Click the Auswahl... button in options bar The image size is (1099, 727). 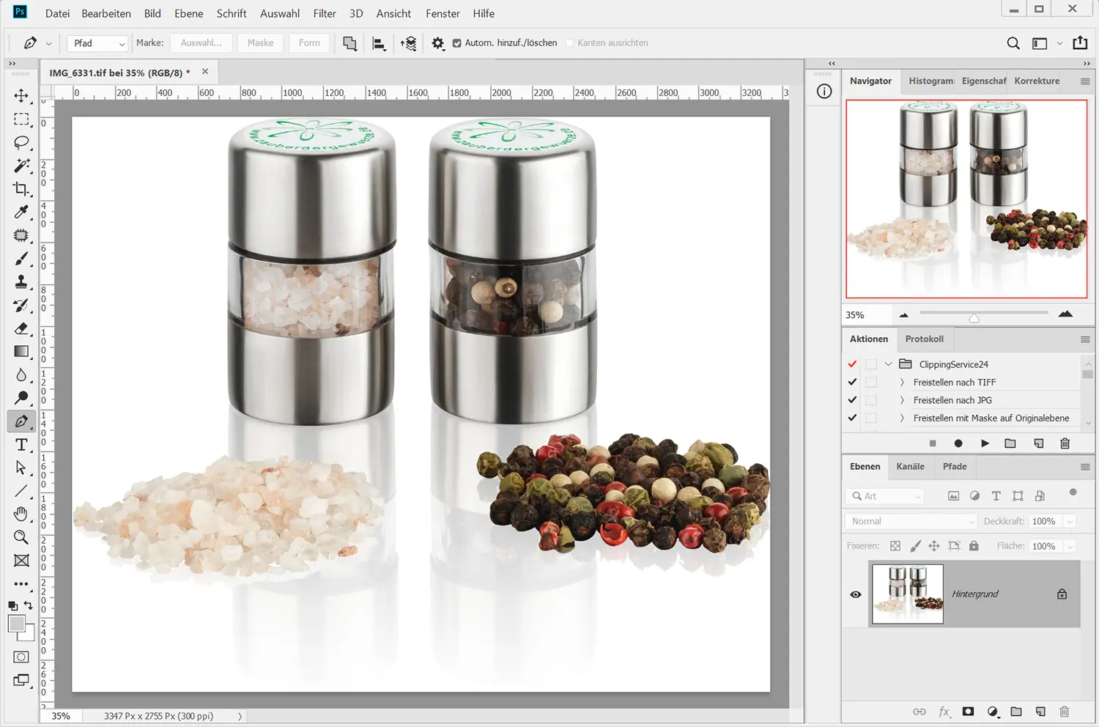[x=201, y=43]
